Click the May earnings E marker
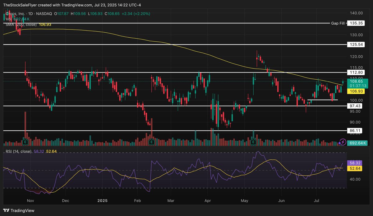This screenshot has height=216, width=373. [x=253, y=142]
